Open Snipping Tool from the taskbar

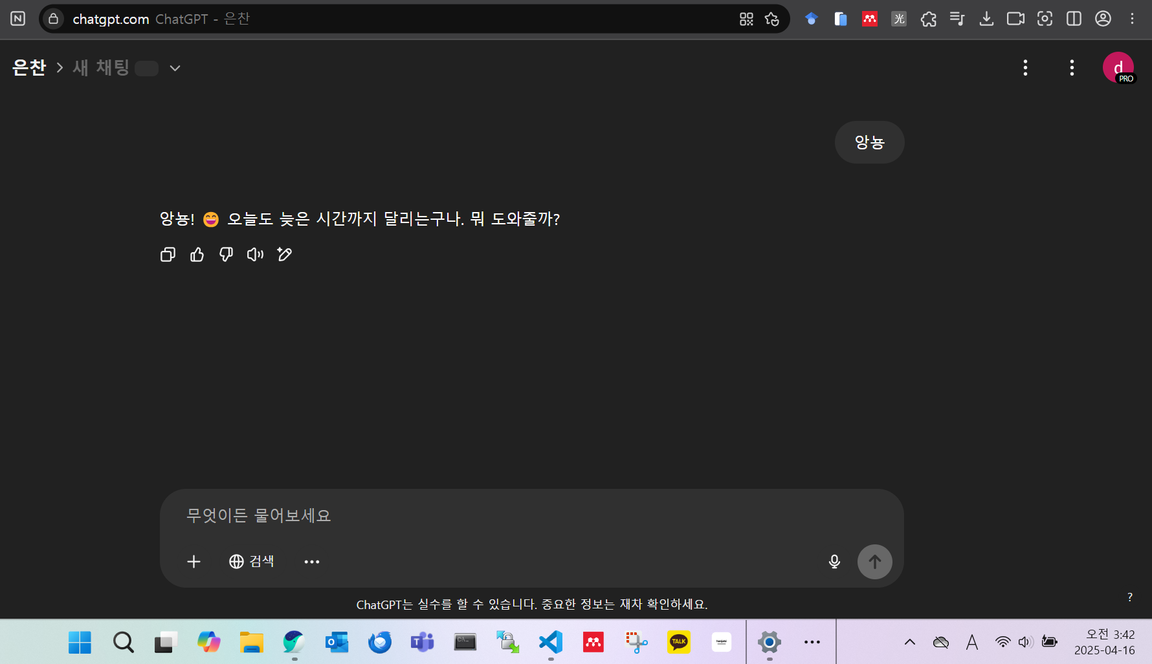[x=636, y=642]
